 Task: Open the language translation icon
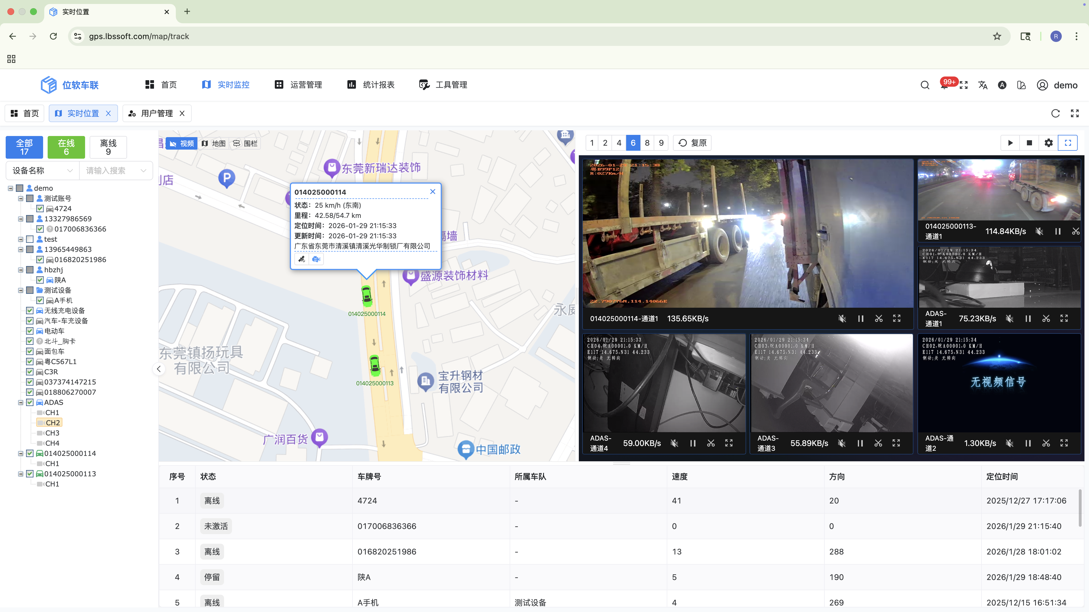983,85
